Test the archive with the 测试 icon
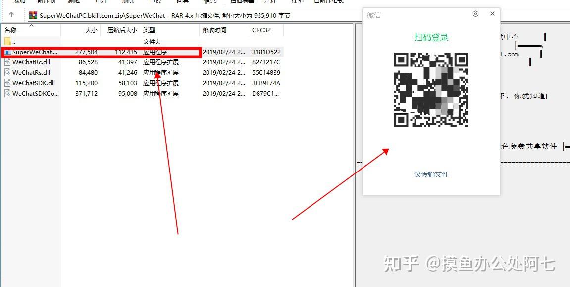 click(x=74, y=2)
